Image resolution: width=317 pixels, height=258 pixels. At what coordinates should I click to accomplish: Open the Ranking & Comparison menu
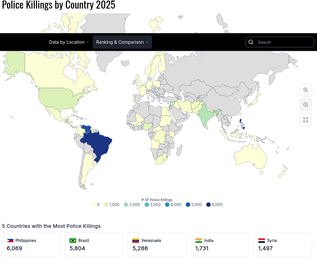pos(122,42)
